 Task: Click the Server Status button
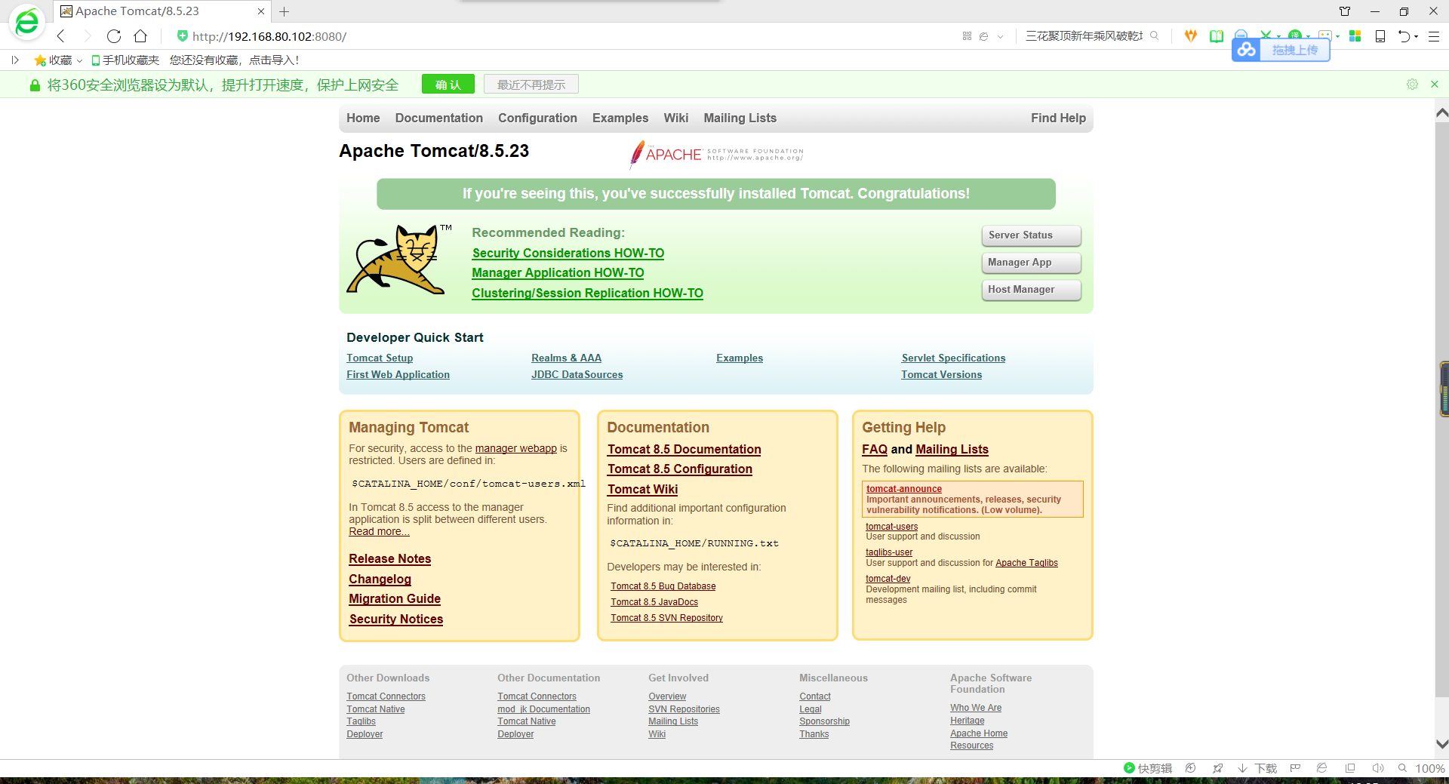tap(1031, 235)
